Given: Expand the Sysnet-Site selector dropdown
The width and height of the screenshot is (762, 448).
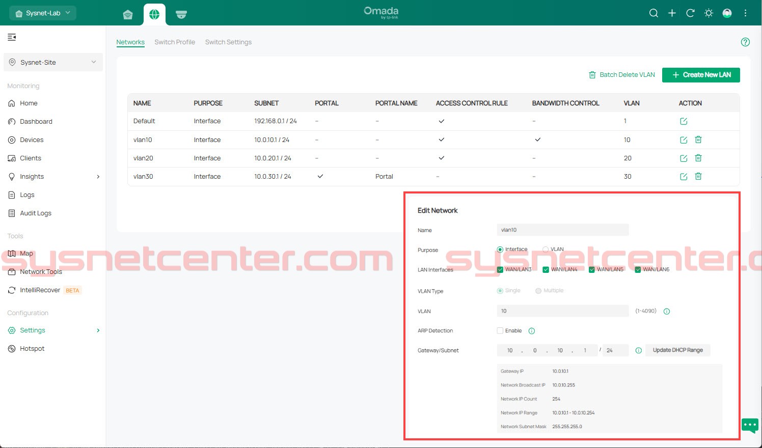Looking at the screenshot, I should (x=53, y=63).
